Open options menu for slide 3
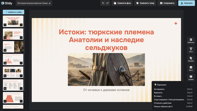197x111 pixels. click(x=21, y=50)
